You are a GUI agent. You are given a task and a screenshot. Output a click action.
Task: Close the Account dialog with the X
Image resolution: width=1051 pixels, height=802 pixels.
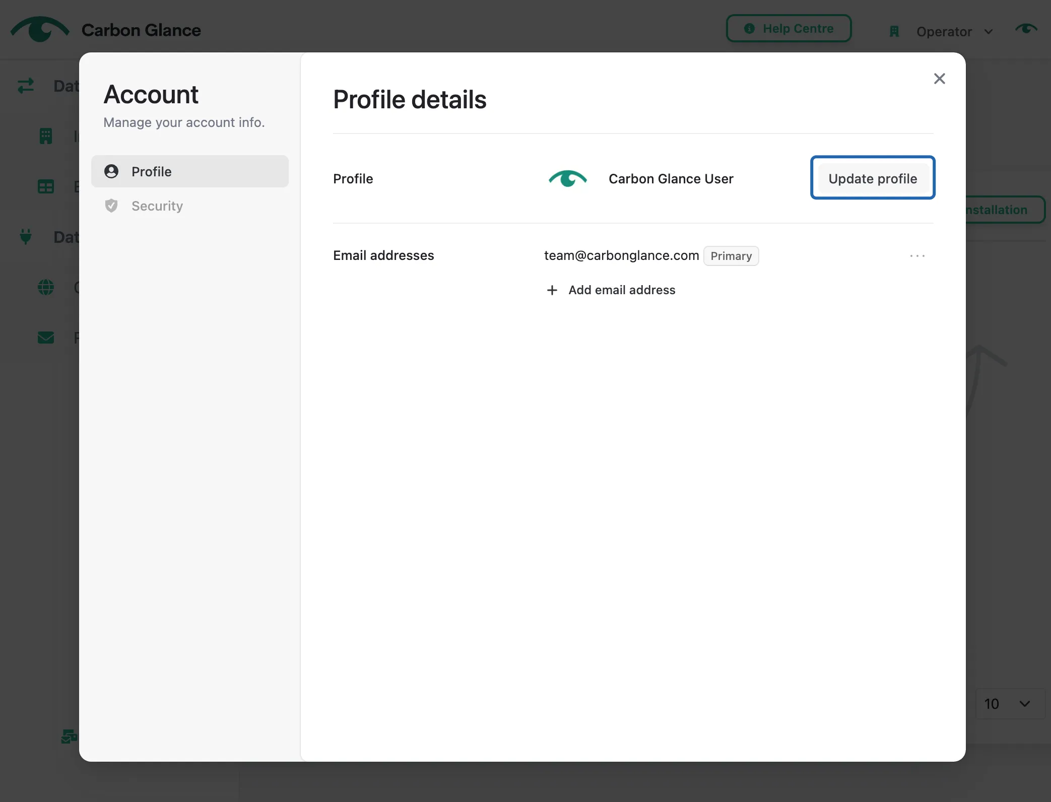[x=939, y=79]
